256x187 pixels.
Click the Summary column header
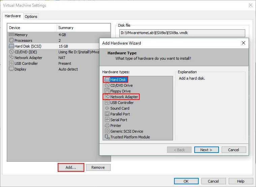pos(83,28)
